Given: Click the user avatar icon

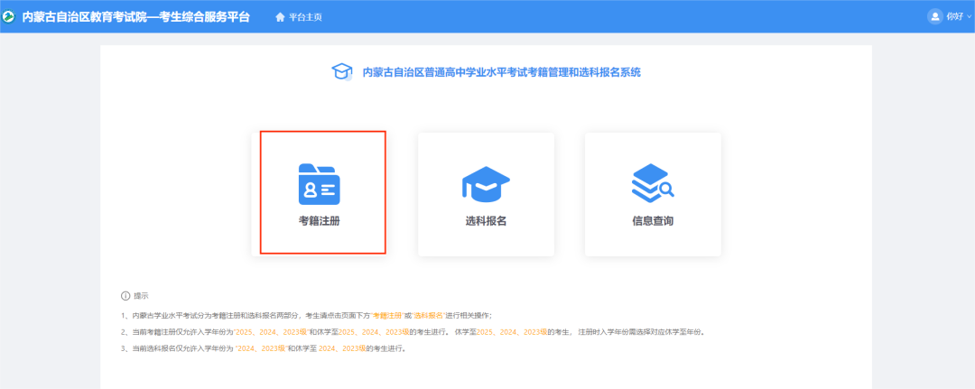Looking at the screenshot, I should (934, 17).
